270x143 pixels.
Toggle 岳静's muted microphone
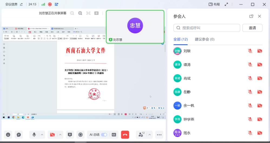(x=250, y=92)
